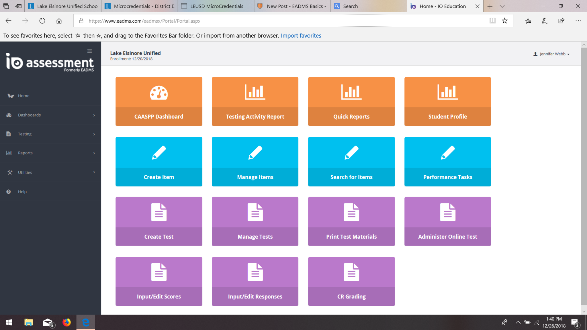The width and height of the screenshot is (587, 330).
Task: Add page to favorites with star icon
Action: [x=505, y=21]
